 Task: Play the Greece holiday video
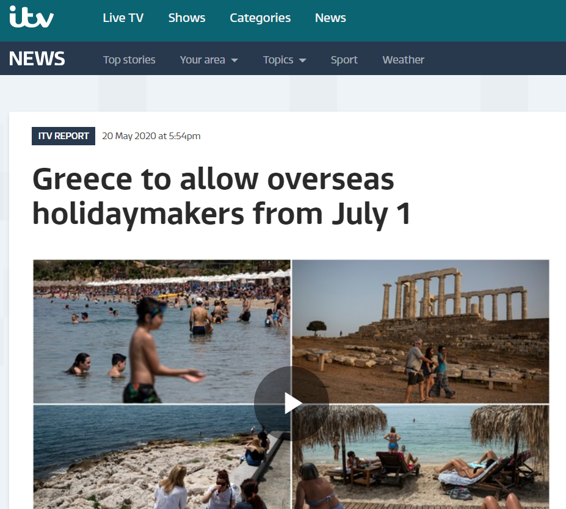click(x=292, y=403)
